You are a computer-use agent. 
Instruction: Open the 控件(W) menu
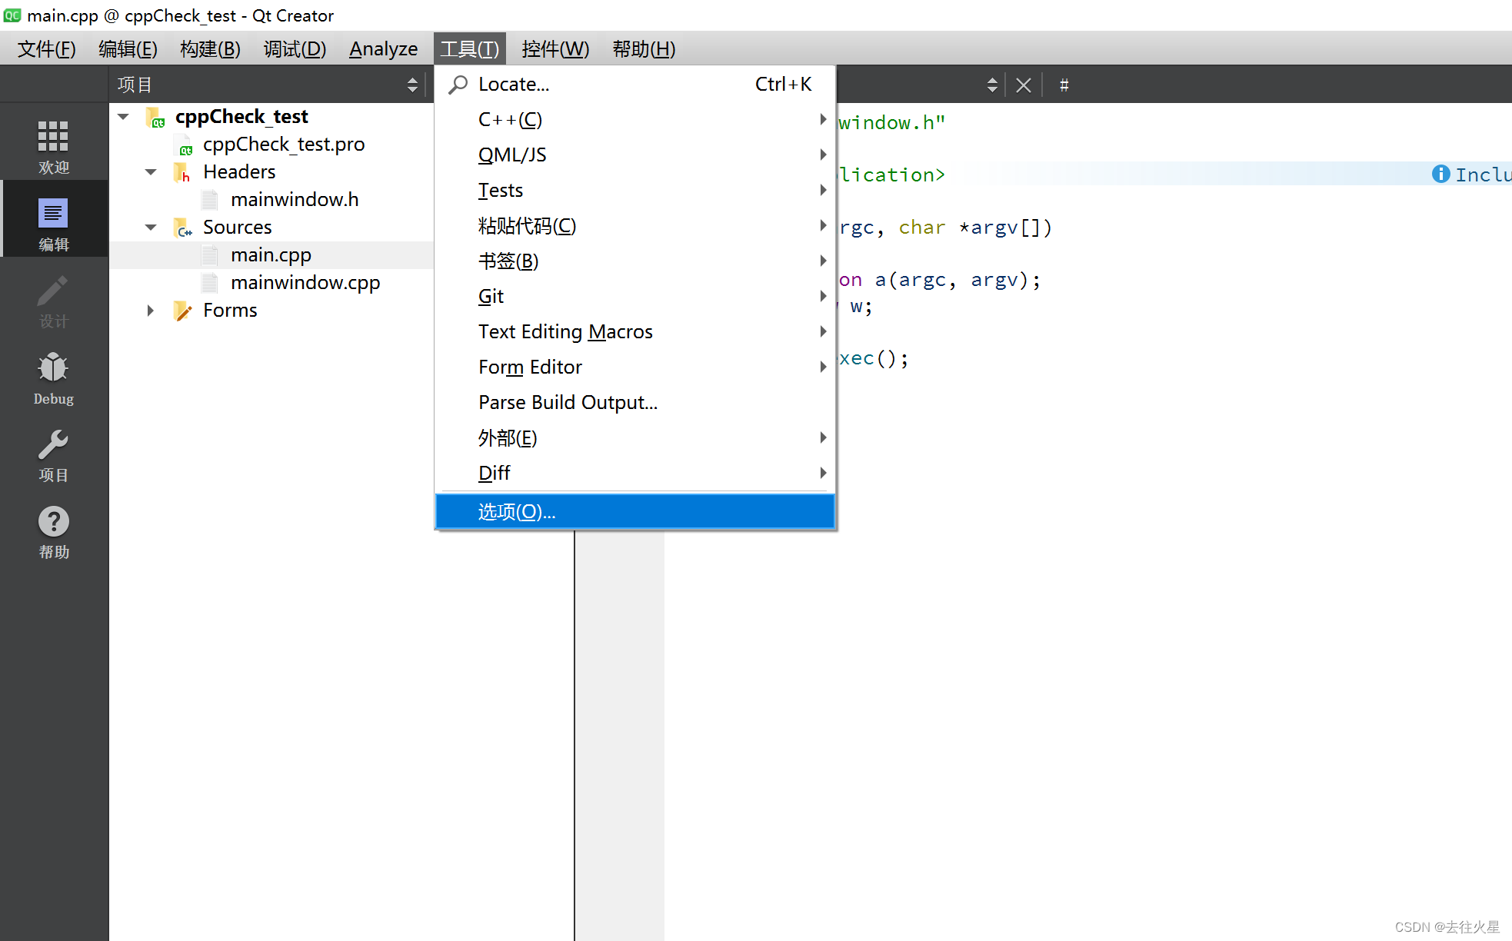click(x=555, y=48)
